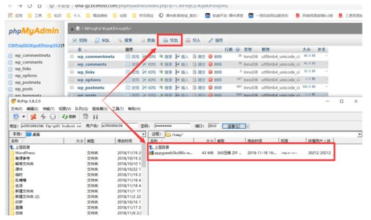
Task: Click browser back arrow
Action: (x=10, y=6)
